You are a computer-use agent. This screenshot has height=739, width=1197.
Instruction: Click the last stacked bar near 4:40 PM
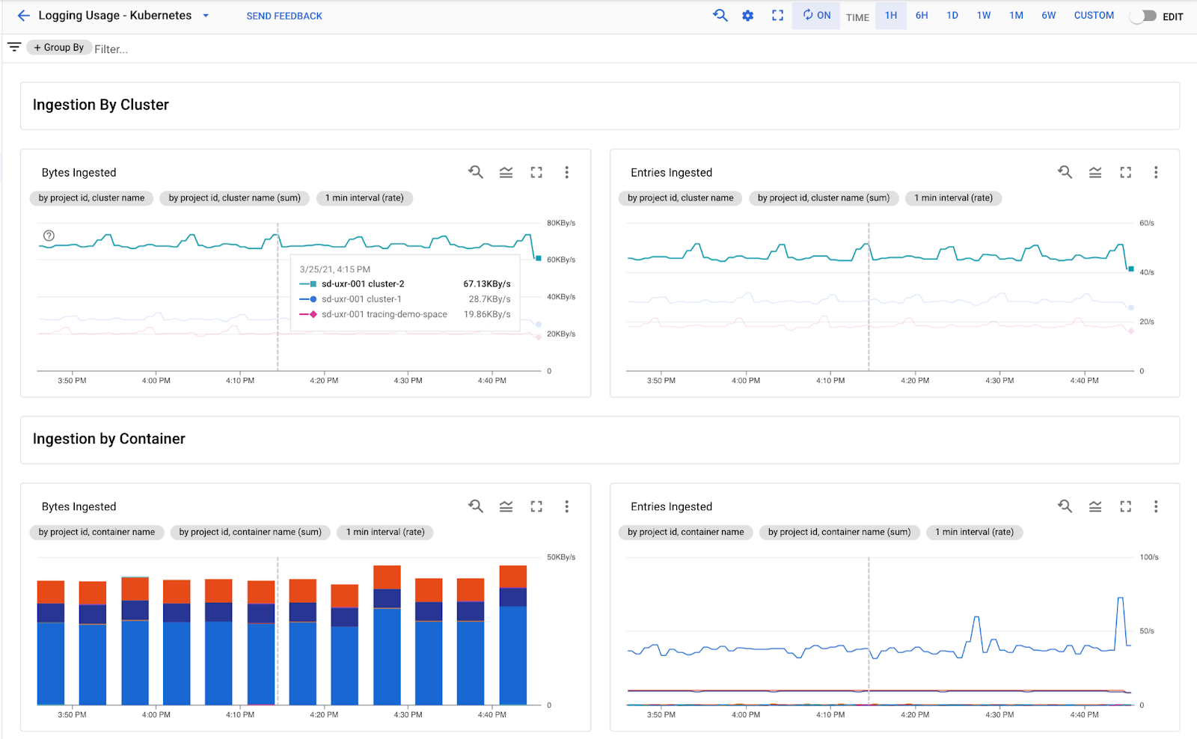pyautogui.click(x=513, y=635)
